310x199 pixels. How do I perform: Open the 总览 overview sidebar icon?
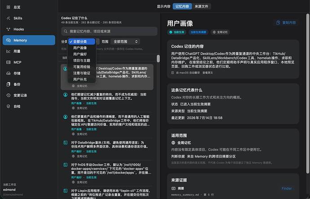(8, 7)
